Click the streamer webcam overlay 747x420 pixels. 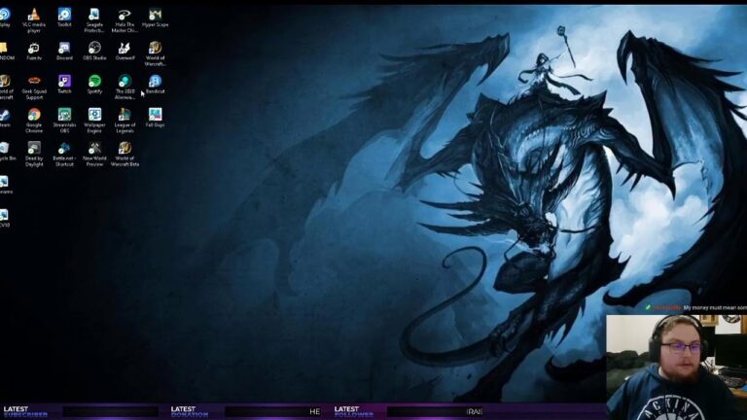click(677, 367)
